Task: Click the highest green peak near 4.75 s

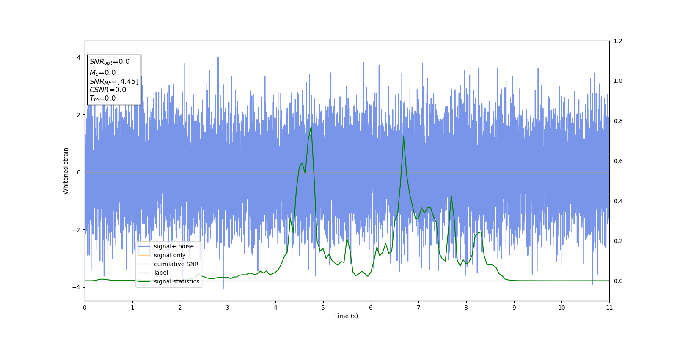Action: click(x=311, y=126)
